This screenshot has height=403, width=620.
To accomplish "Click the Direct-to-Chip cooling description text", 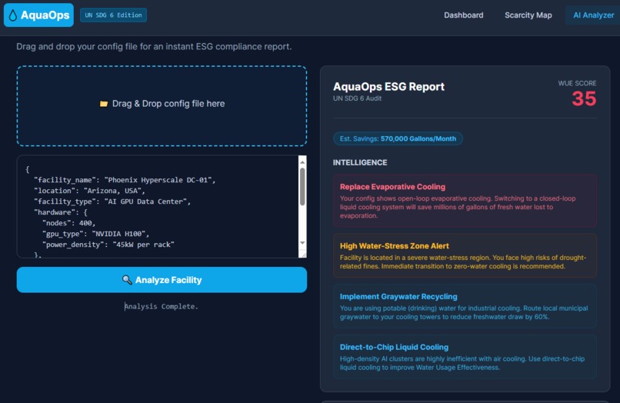I will point(462,363).
